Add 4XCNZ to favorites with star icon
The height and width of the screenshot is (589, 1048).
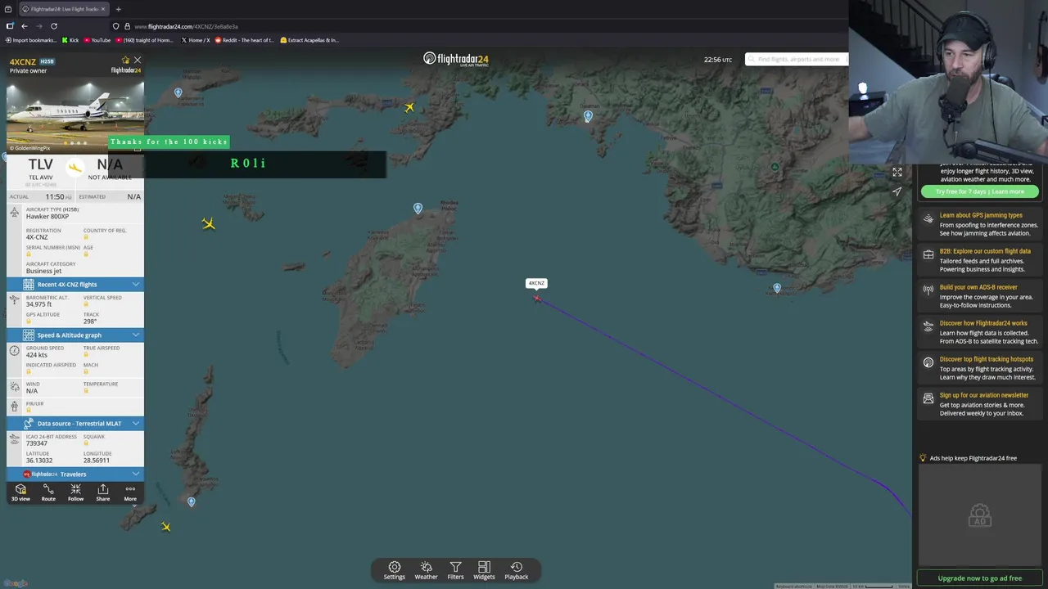click(x=125, y=61)
